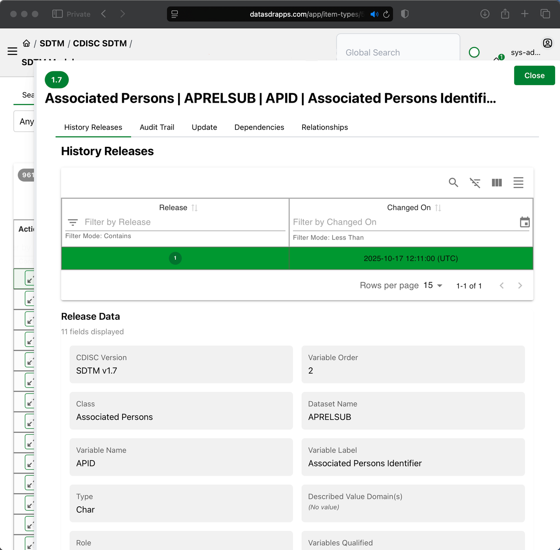
Task: Toggle table row density icon
Action: [518, 183]
